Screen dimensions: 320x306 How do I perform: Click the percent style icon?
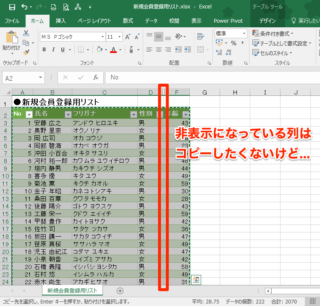click(x=233, y=43)
